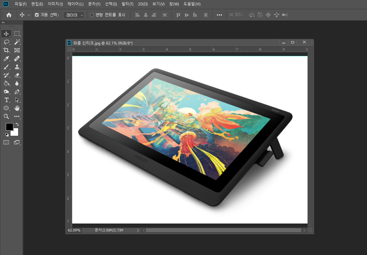The width and height of the screenshot is (367, 255).
Task: Go to the Home screen icon
Action: click(9, 15)
